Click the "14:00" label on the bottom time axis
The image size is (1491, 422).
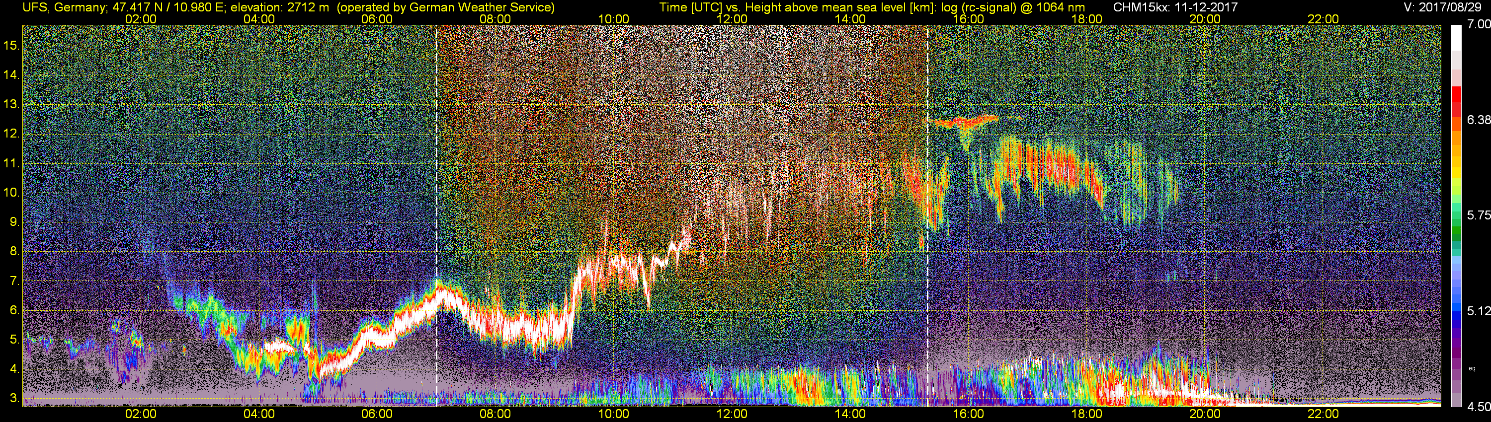click(x=850, y=415)
